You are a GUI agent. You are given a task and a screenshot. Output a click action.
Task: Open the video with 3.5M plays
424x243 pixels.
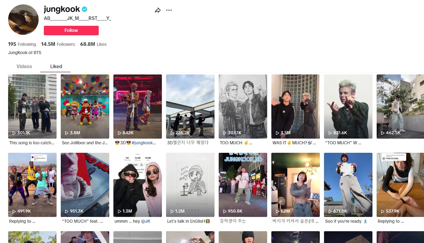pyautogui.click(x=295, y=107)
